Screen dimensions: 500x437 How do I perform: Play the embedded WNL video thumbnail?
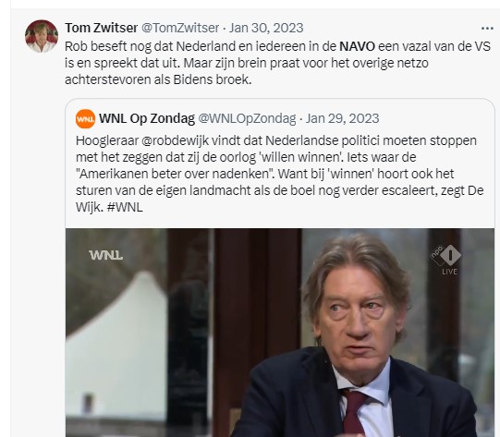click(x=280, y=333)
